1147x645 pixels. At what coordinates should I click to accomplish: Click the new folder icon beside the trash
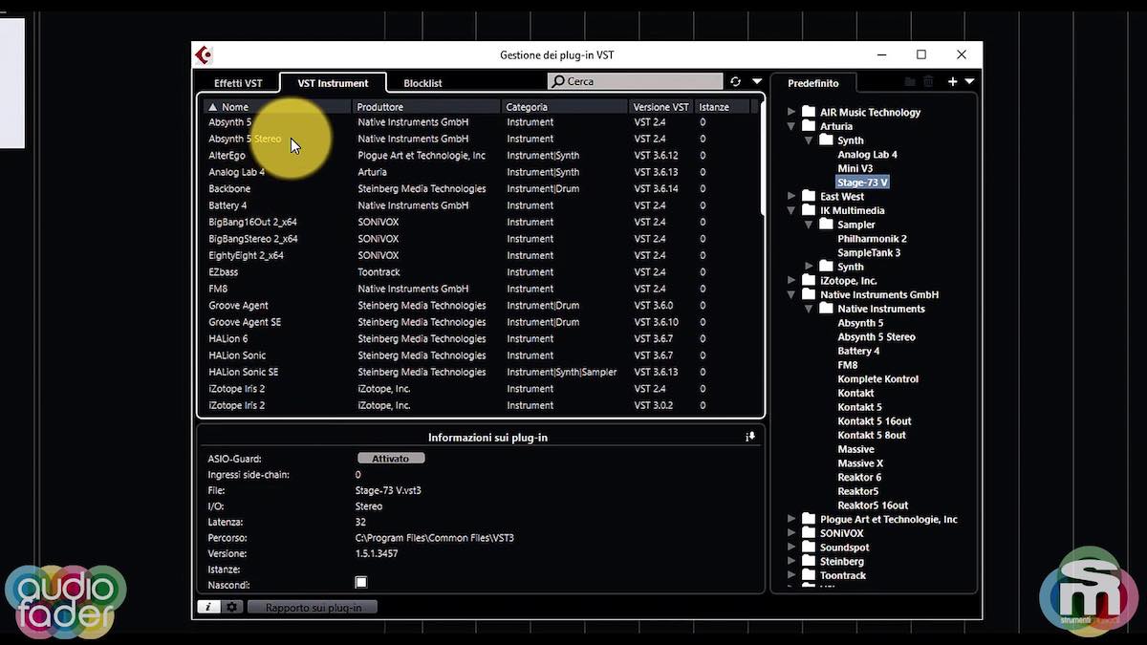coord(911,81)
